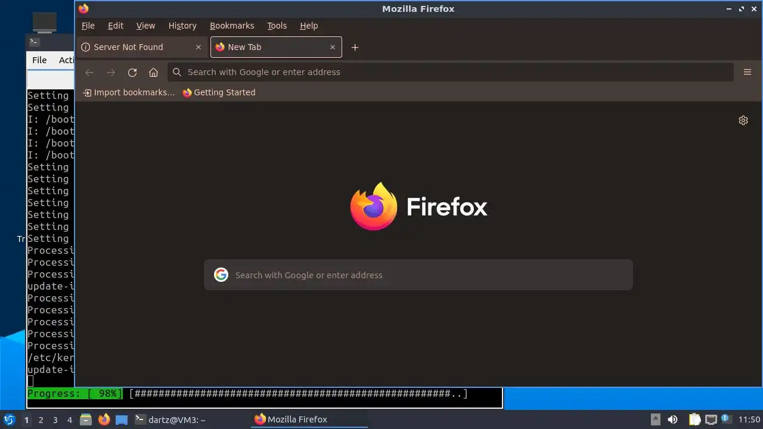
Task: Click the terminal window title icon
Action: click(x=34, y=42)
